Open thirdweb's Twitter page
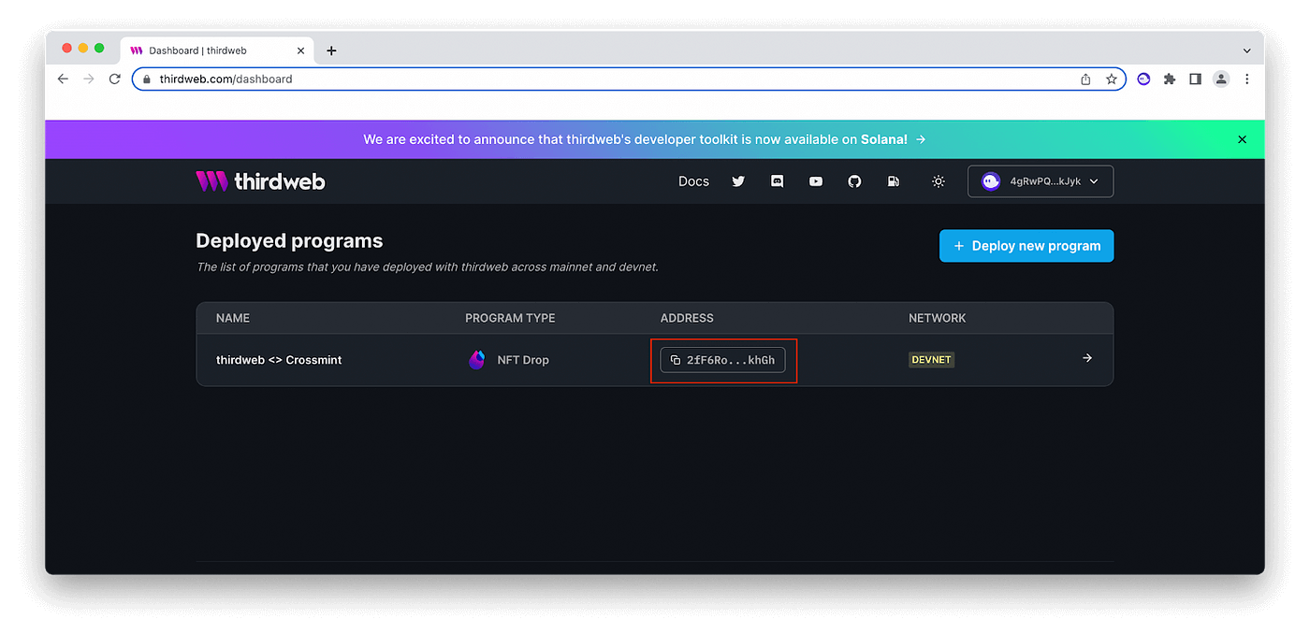The height and width of the screenshot is (634, 1310). tap(738, 181)
